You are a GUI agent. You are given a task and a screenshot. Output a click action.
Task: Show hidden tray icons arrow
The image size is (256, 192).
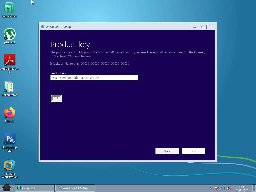pyautogui.click(x=210, y=188)
